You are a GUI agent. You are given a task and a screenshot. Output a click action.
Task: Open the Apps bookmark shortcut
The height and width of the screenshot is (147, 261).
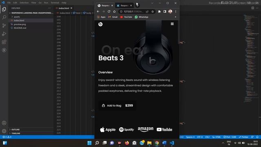point(101,17)
